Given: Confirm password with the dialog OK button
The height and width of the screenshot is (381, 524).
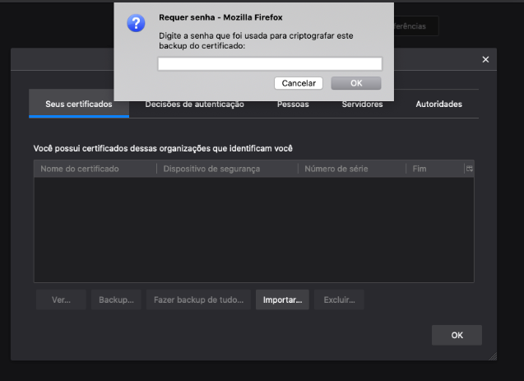Looking at the screenshot, I should (x=355, y=83).
